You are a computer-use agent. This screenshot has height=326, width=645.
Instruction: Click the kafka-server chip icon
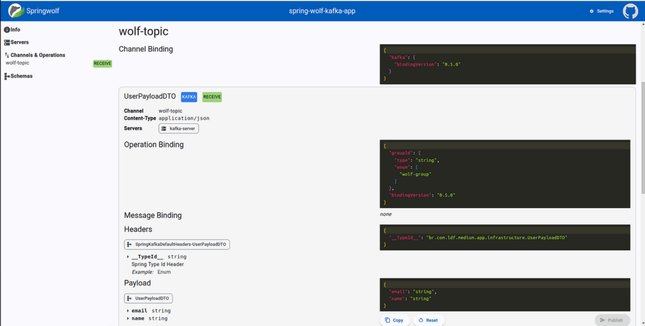[164, 128]
